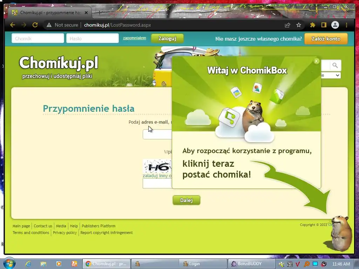This screenshot has height=269, width=359.
Task: Bookmark this page with the star icon
Action: (299, 25)
